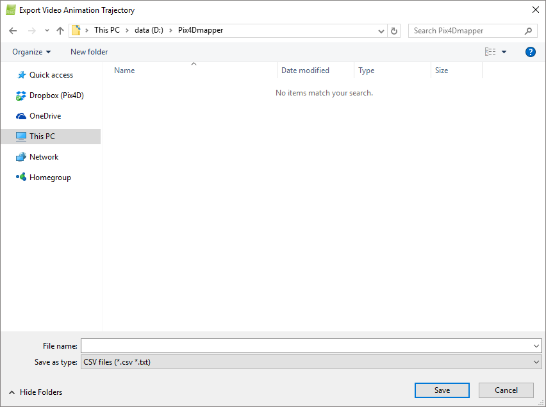Click the Save button

pos(442,390)
